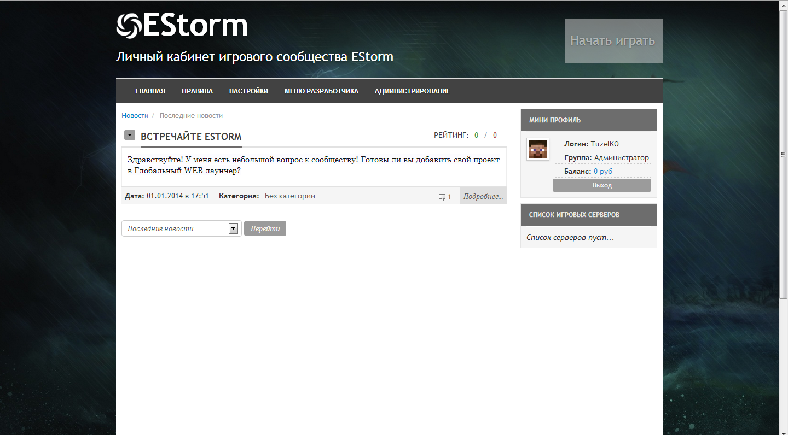Open the АДМИНИСТРИРОВАНИЕ menu item
Image resolution: width=788 pixels, height=435 pixels.
pos(413,91)
